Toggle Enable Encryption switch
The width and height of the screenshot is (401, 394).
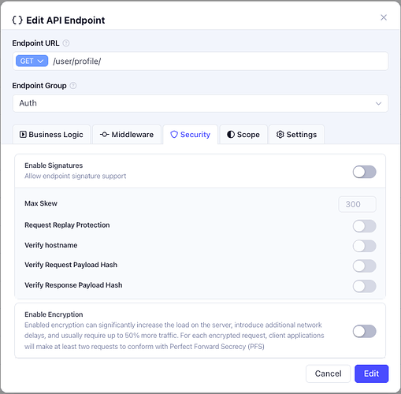(364, 331)
